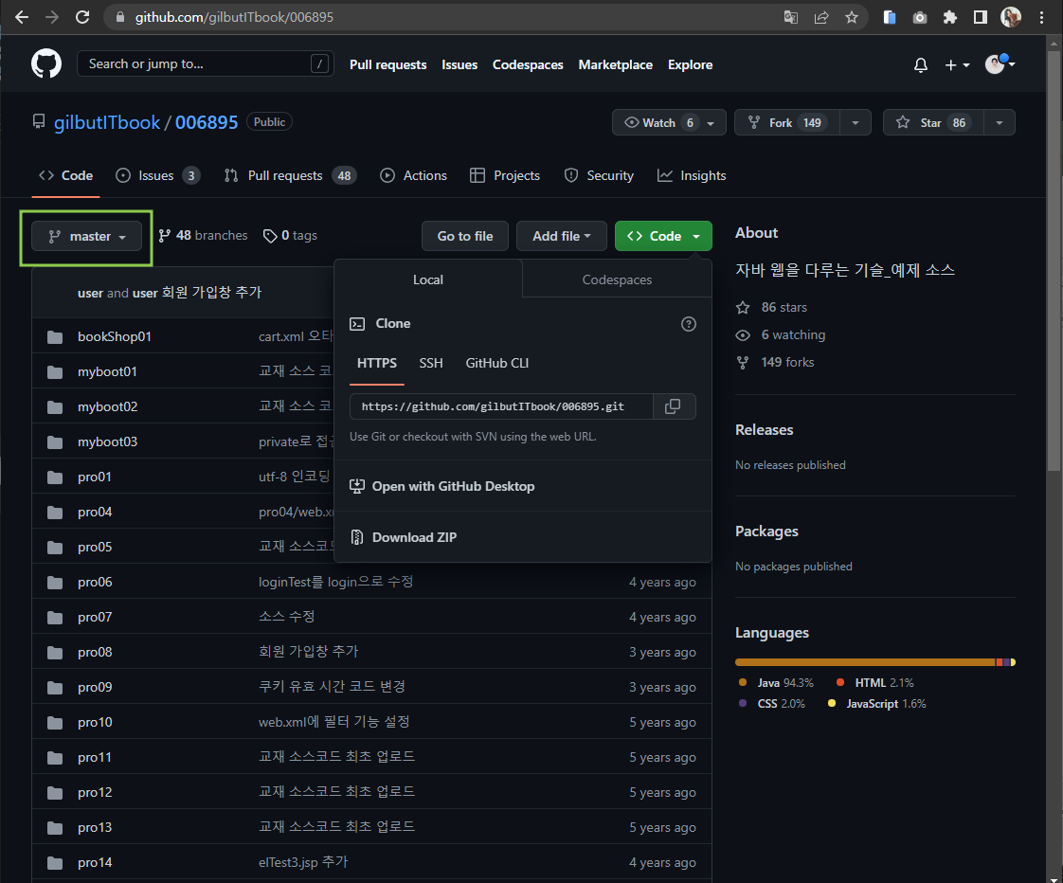Expand the Fork dropdown arrow
Screen dimensions: 1063x883
855,123
